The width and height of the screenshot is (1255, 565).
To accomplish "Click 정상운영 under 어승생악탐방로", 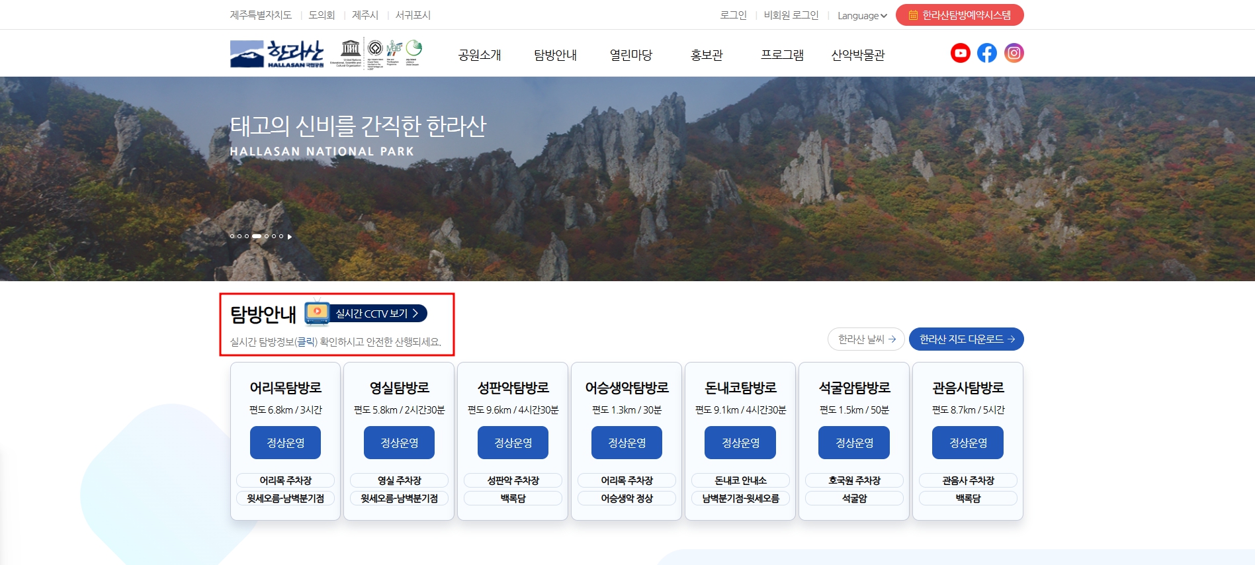I will (x=627, y=443).
